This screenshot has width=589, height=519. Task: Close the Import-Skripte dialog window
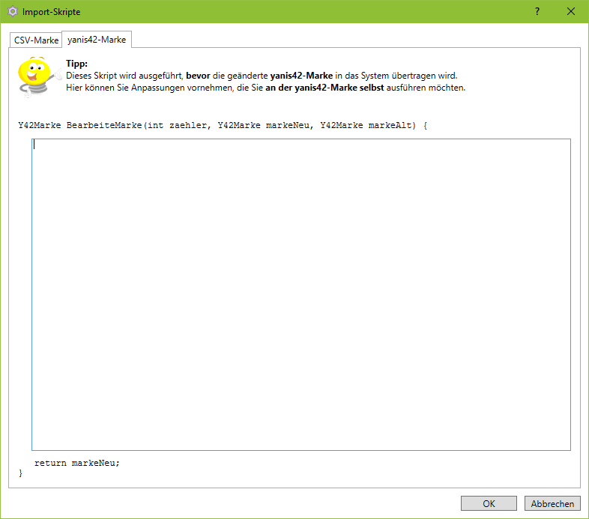571,12
